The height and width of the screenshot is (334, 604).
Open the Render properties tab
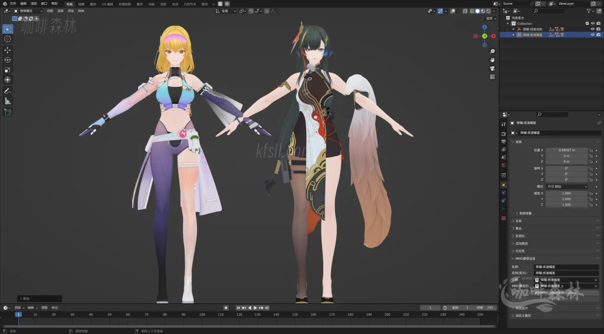click(504, 134)
